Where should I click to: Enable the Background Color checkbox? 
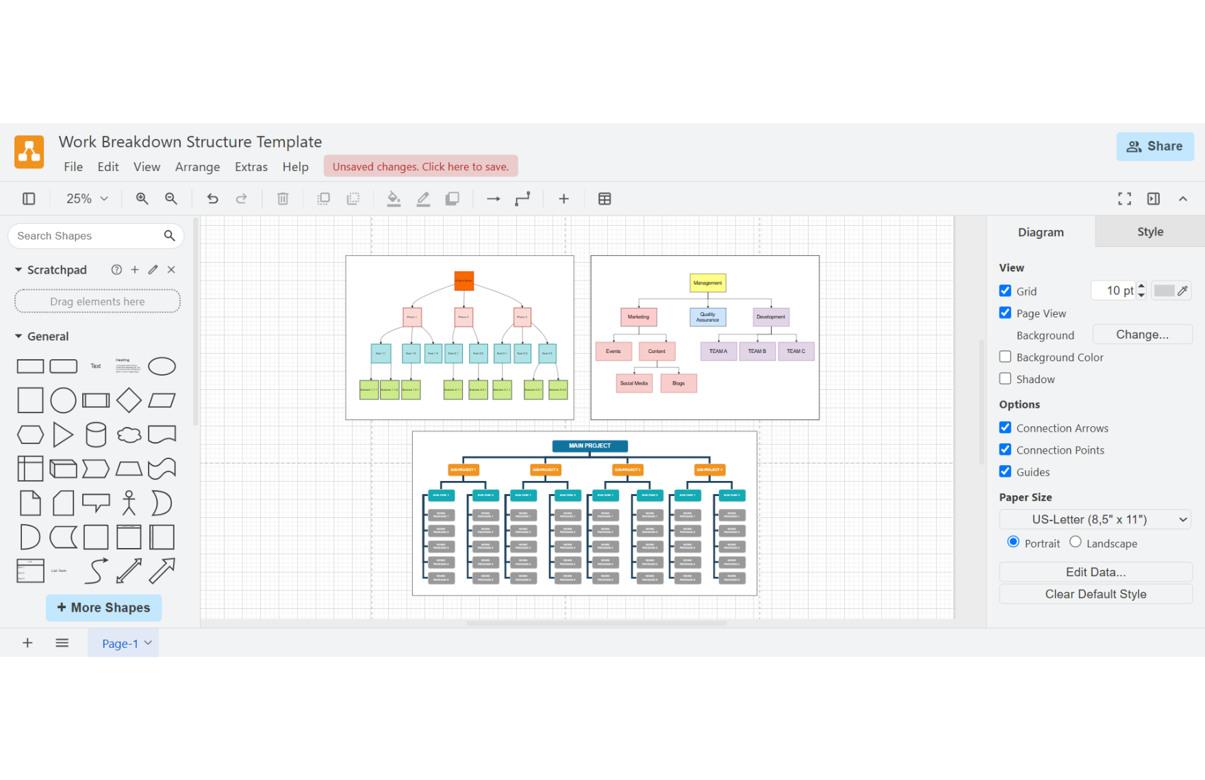(x=1005, y=356)
